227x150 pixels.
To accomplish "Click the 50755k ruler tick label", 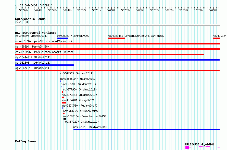I will coord(155,10).
